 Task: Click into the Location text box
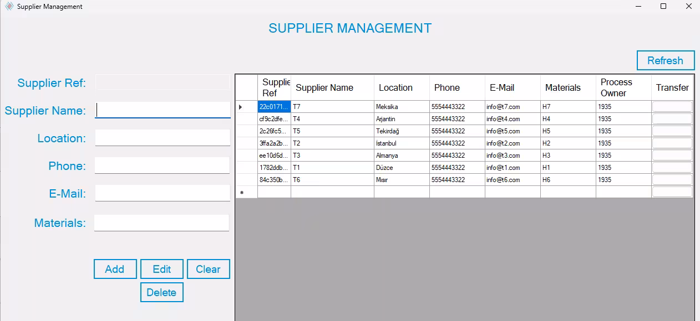click(163, 138)
